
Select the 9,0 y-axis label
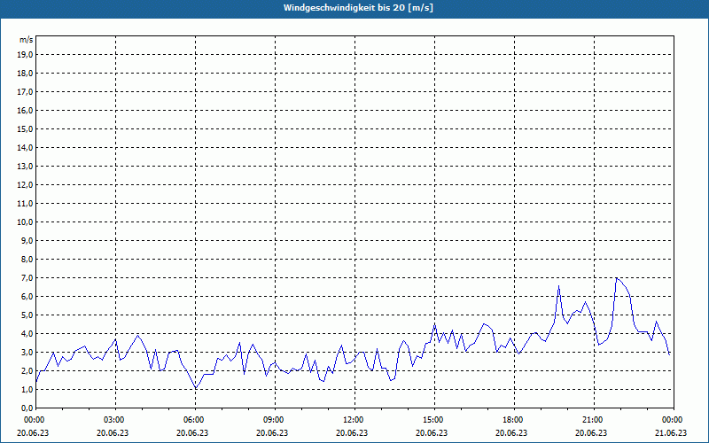click(27, 240)
